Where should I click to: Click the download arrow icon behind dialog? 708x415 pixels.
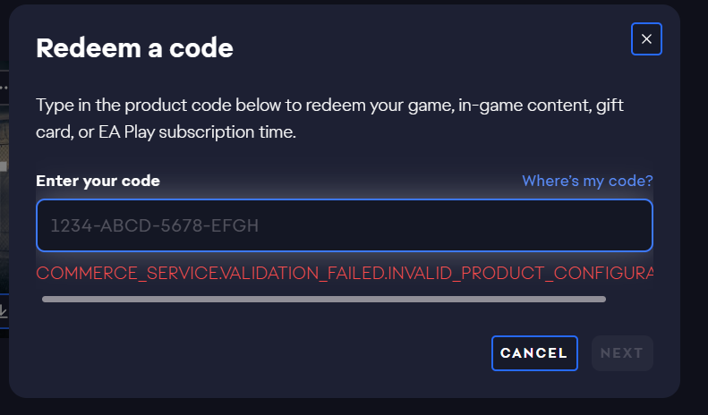(4, 311)
